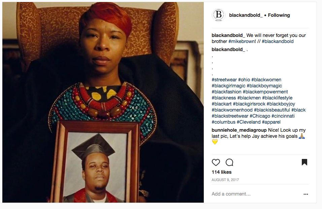Like the post with heart icon
The image size is (322, 209).
tap(216, 162)
